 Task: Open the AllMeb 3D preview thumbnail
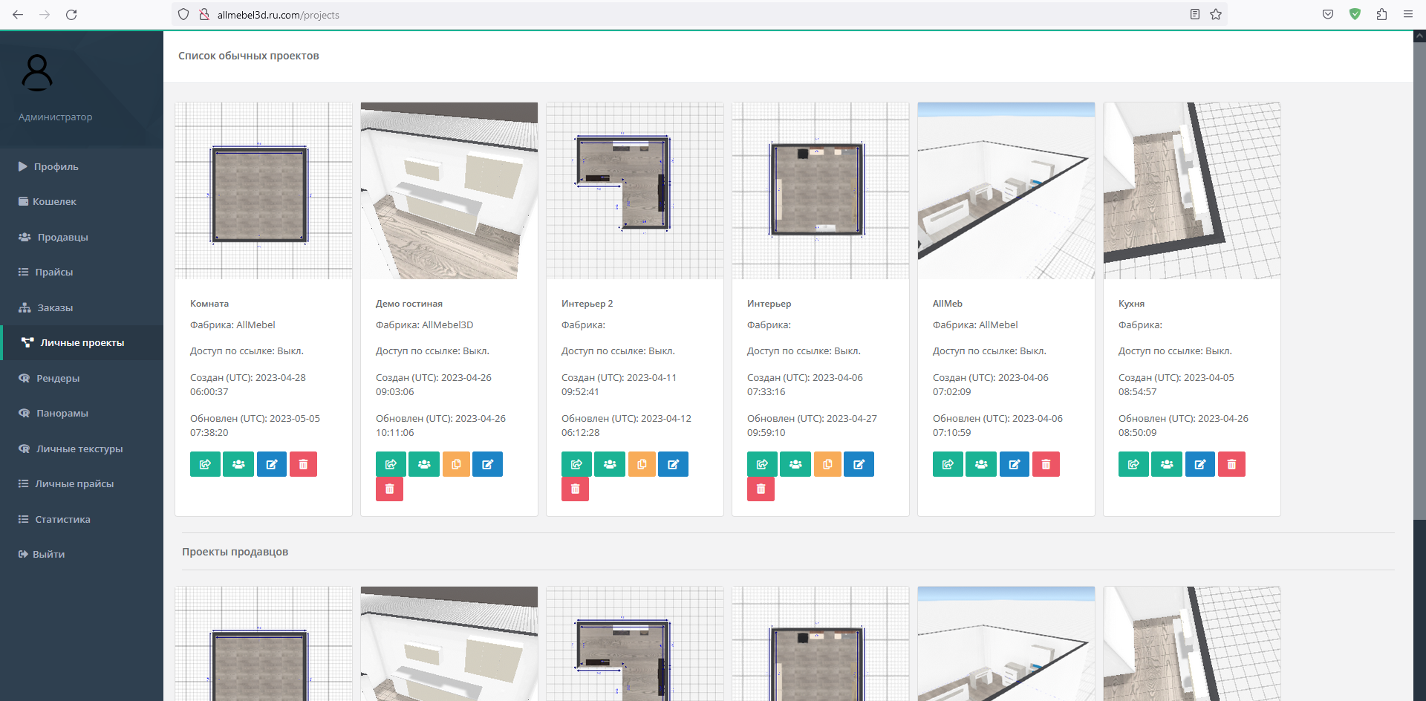1006,191
